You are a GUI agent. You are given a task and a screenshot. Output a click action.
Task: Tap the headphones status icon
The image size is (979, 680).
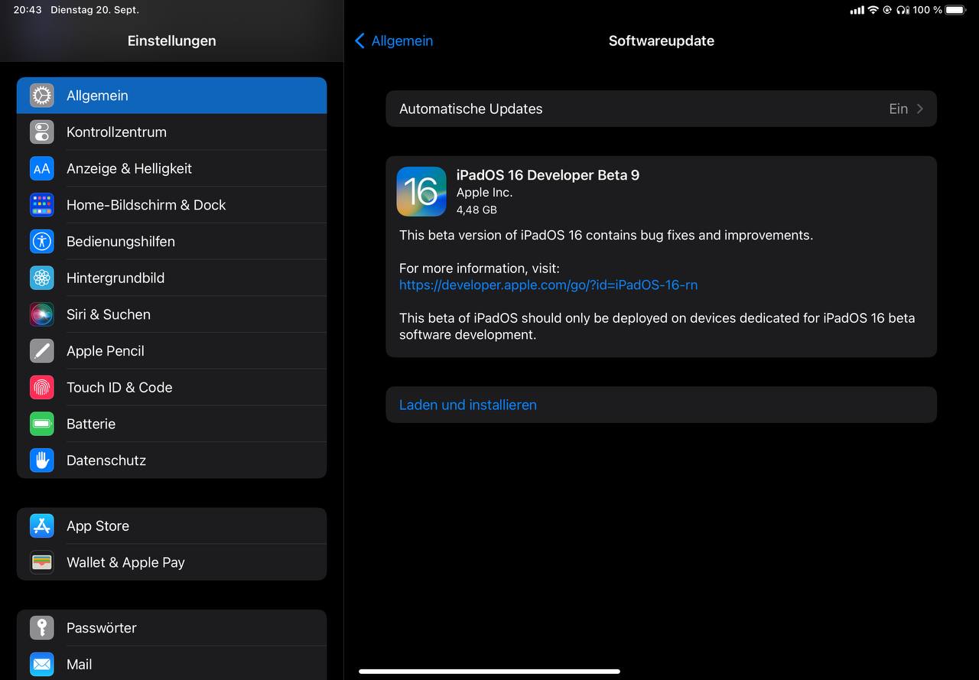(x=903, y=10)
